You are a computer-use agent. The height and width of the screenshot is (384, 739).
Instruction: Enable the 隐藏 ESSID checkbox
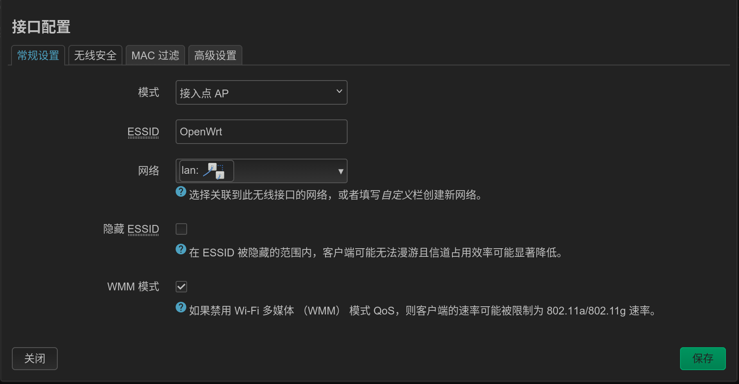181,229
